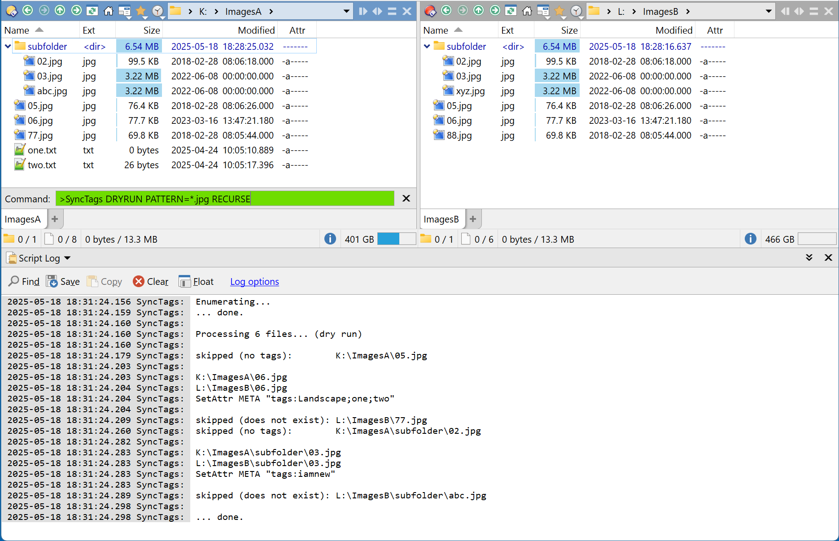Open history clock in right pane toolbar
Viewport: 839px width, 541px height.
577,11
